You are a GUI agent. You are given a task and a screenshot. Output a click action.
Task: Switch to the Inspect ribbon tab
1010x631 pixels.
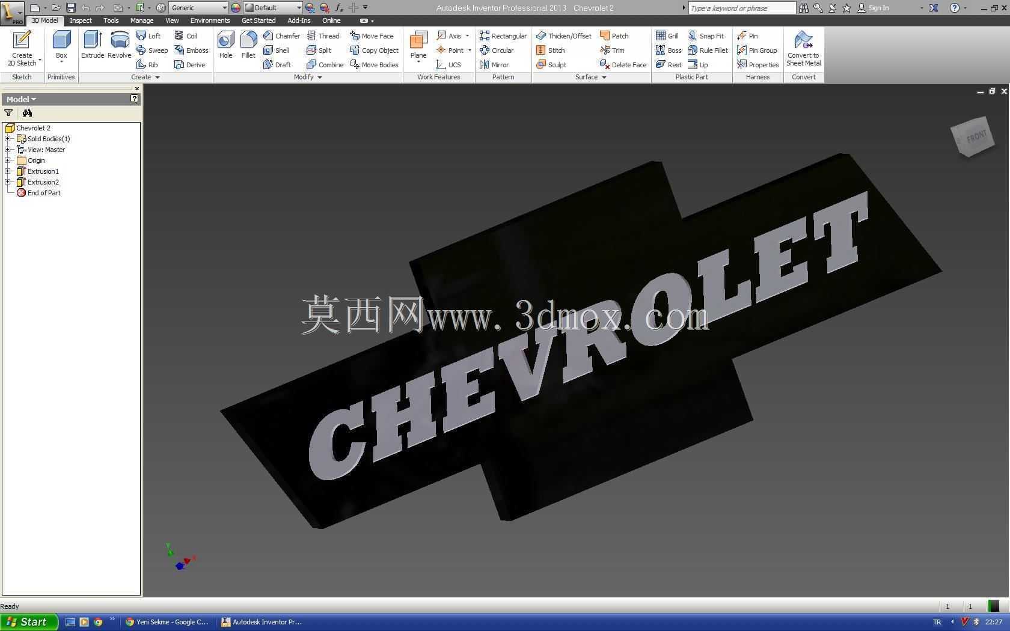point(81,20)
